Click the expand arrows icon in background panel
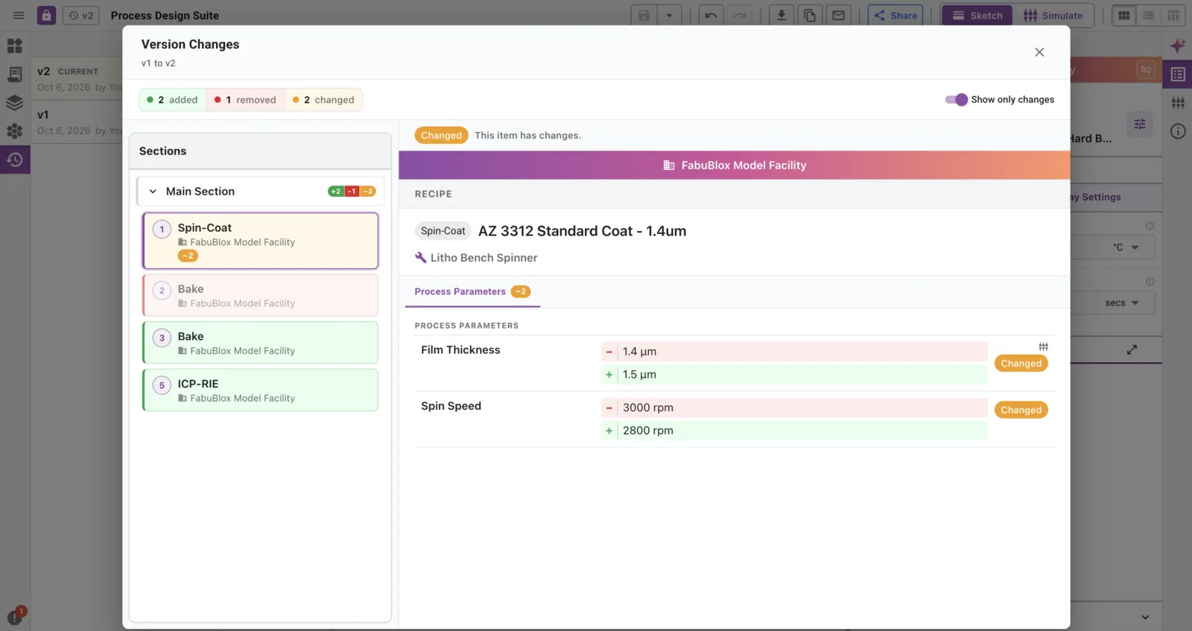 tap(1132, 349)
